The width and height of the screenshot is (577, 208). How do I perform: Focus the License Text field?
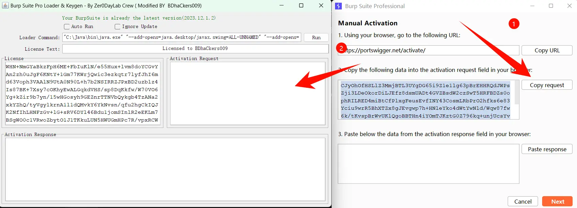pyautogui.click(x=195, y=49)
